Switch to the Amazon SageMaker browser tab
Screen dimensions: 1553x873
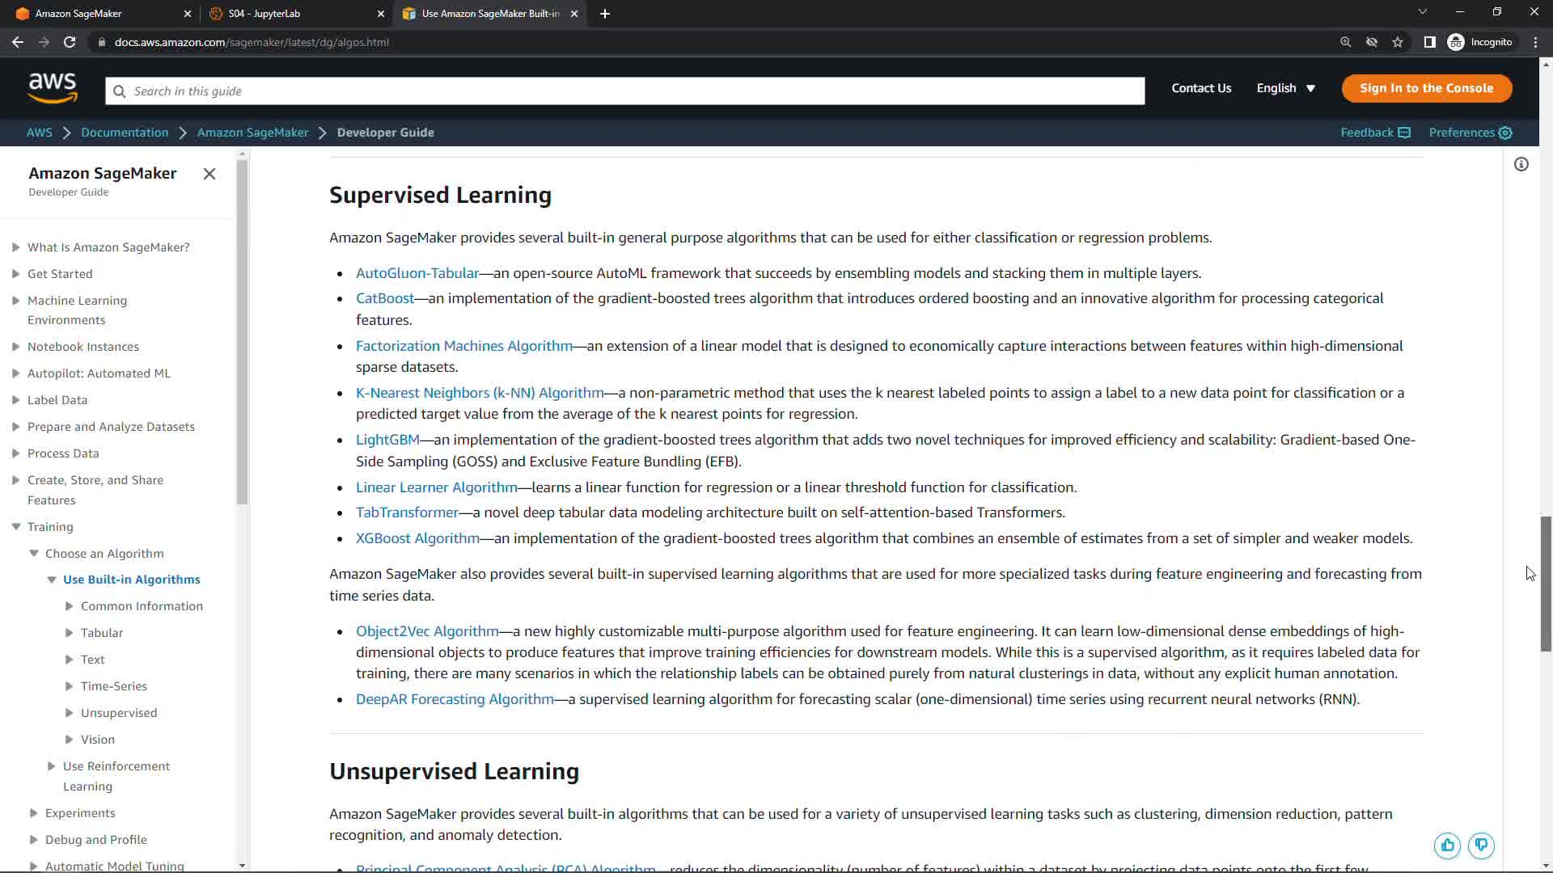tap(78, 14)
